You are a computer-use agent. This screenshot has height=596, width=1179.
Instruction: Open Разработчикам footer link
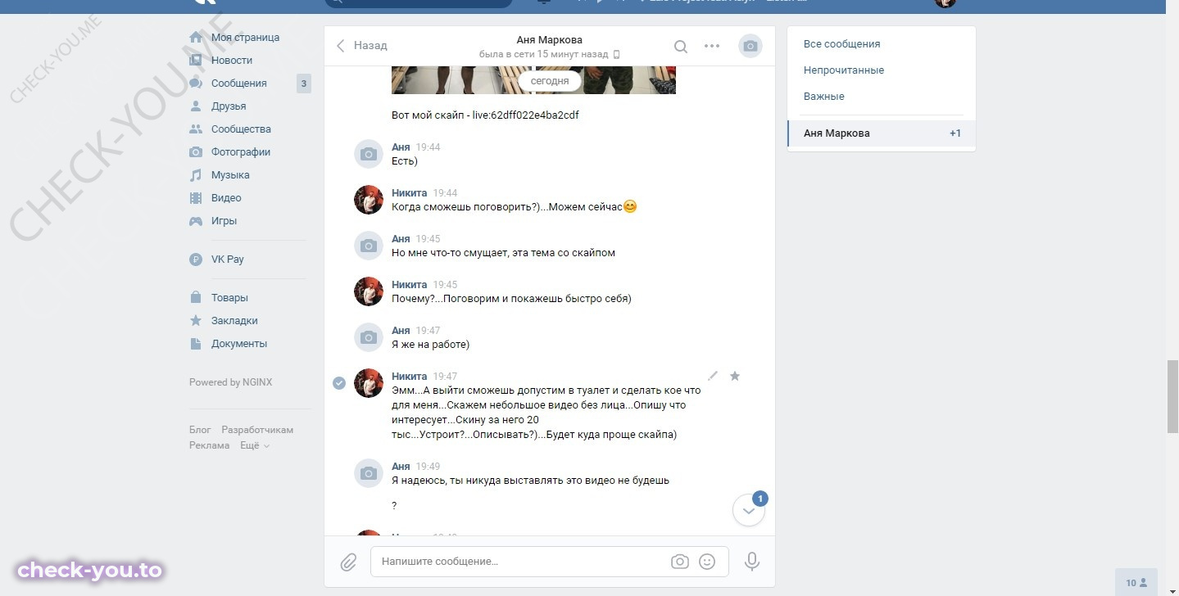coord(257,430)
